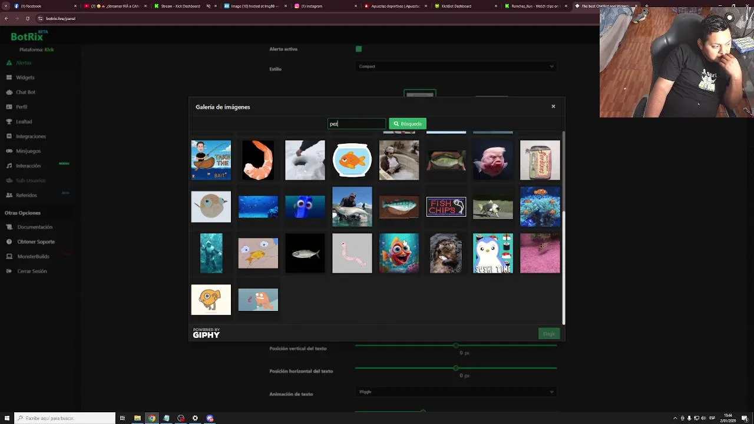Screen dimensions: 754x424
Task: Select the underwater diver GIF
Action: point(211,253)
